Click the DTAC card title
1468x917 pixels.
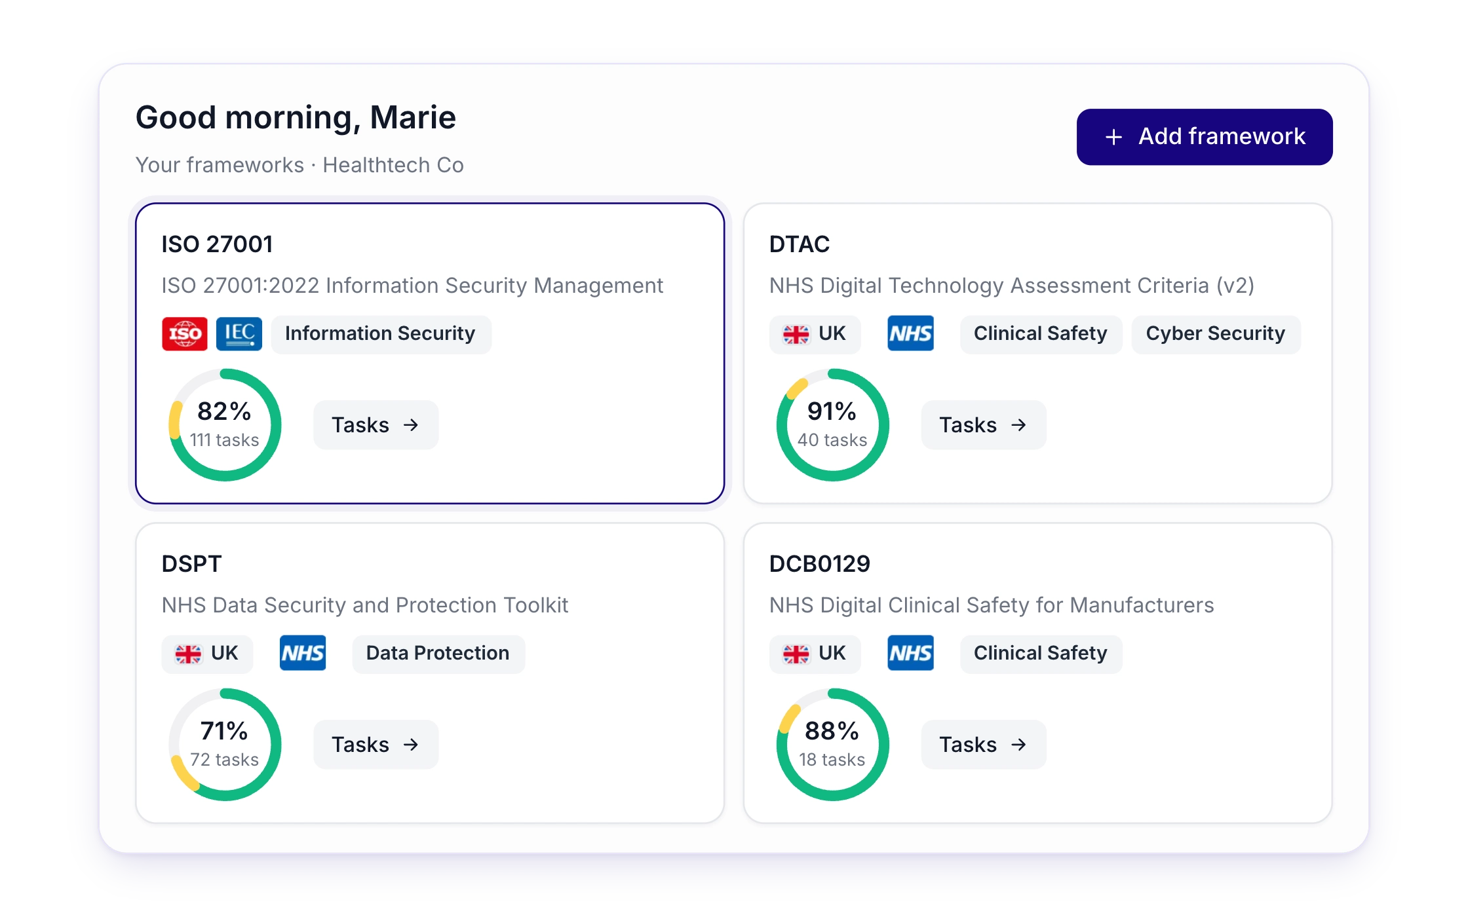point(800,244)
